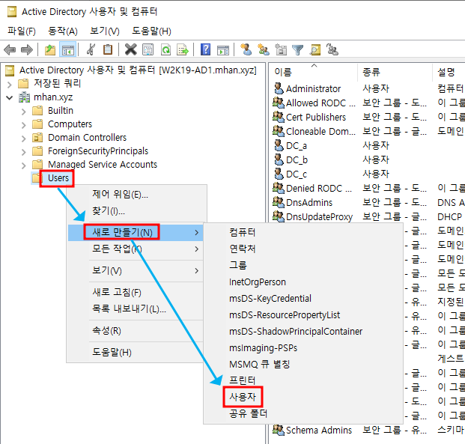
Task: Select msImaging-PSPs entry
Action: point(303,347)
